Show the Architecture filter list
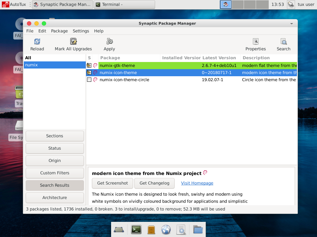317x237 pixels. pyautogui.click(x=54, y=197)
